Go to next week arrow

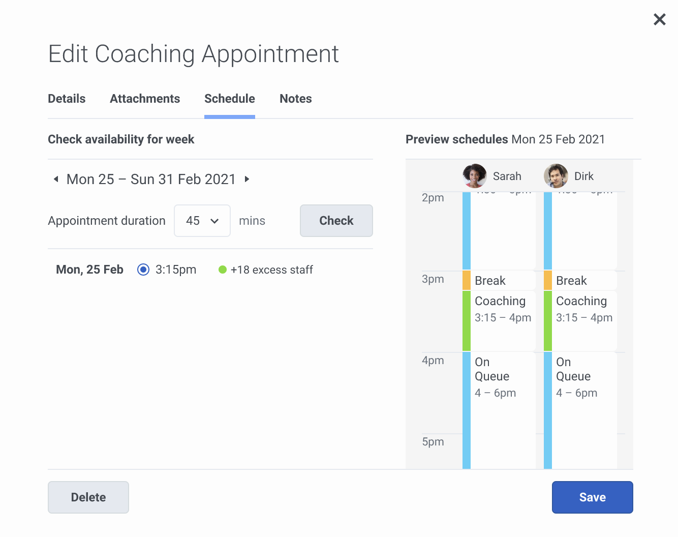pyautogui.click(x=247, y=179)
